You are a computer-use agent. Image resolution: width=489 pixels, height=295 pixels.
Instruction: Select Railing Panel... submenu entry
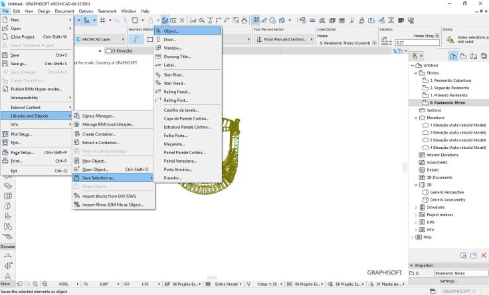(x=188, y=92)
